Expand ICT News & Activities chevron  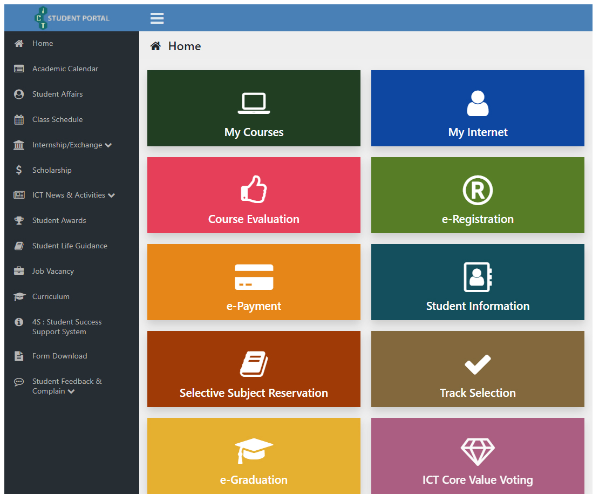[x=112, y=195]
